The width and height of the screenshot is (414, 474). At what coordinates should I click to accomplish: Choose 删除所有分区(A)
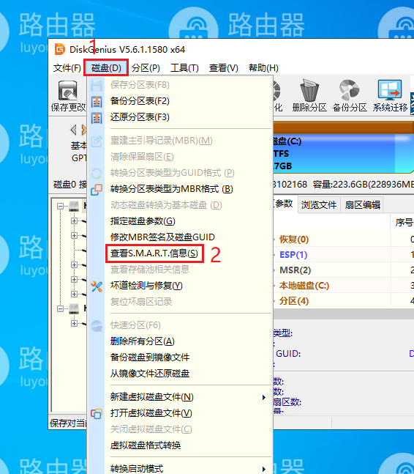pos(143,341)
